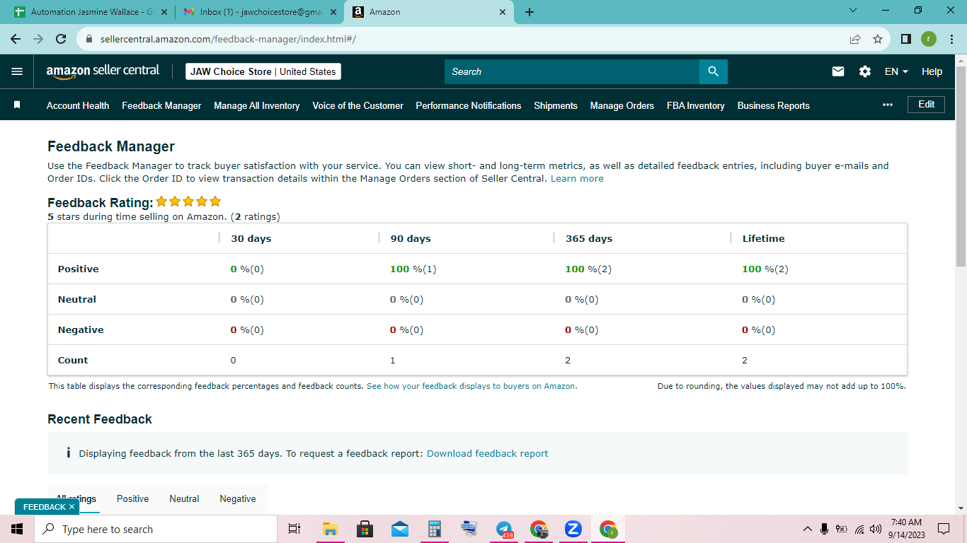Switch to the Gmail Inbox tab
This screenshot has width=967, height=543.
(259, 12)
